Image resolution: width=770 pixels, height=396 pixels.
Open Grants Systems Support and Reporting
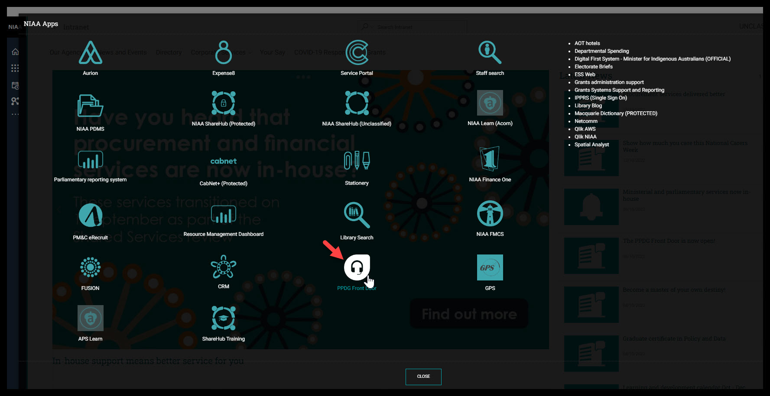619,90
